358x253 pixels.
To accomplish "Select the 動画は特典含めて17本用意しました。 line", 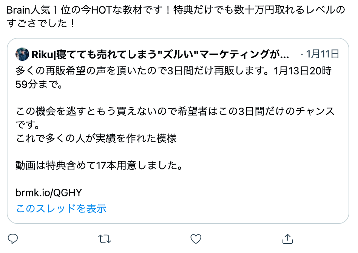I will [99, 165].
